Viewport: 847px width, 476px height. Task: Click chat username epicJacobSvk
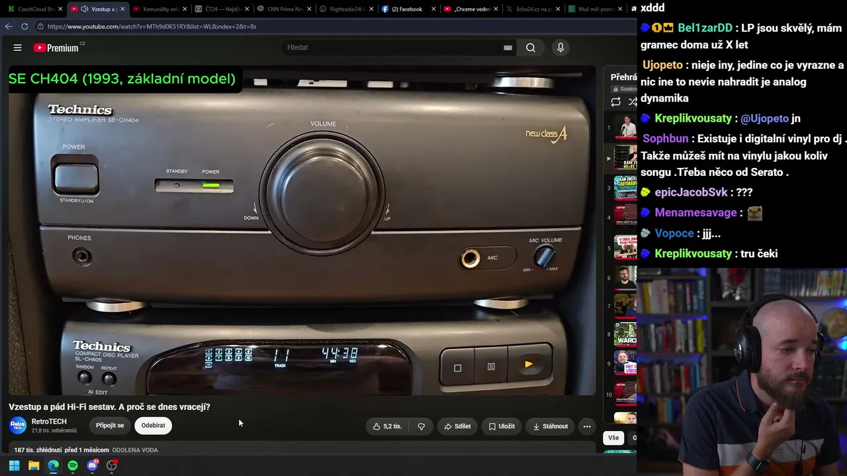point(691,192)
